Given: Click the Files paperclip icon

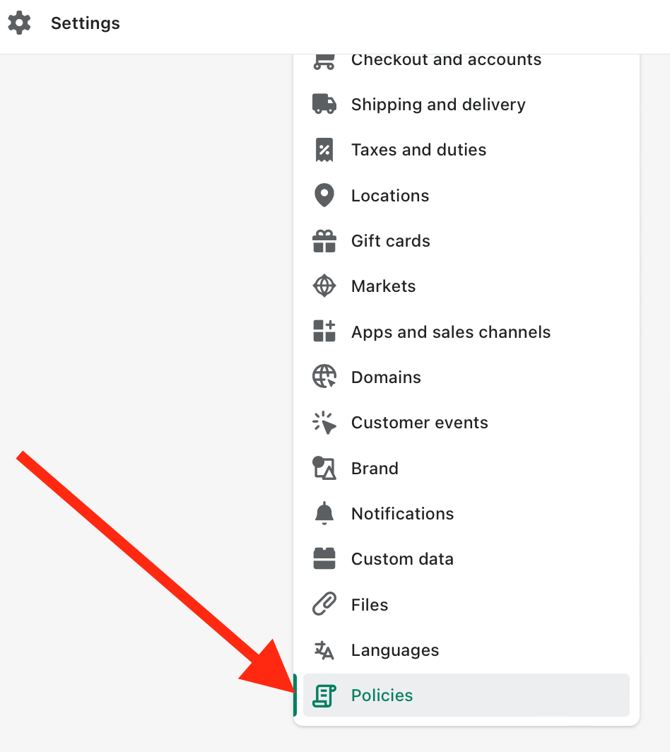Looking at the screenshot, I should (x=324, y=604).
